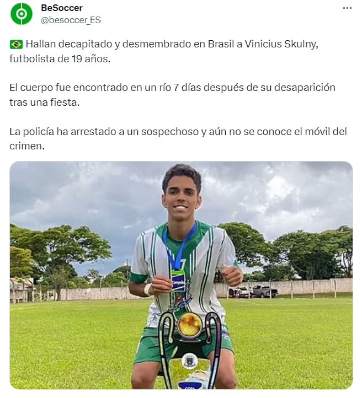
Task: Click the medal held by the player
Action: point(179,281)
